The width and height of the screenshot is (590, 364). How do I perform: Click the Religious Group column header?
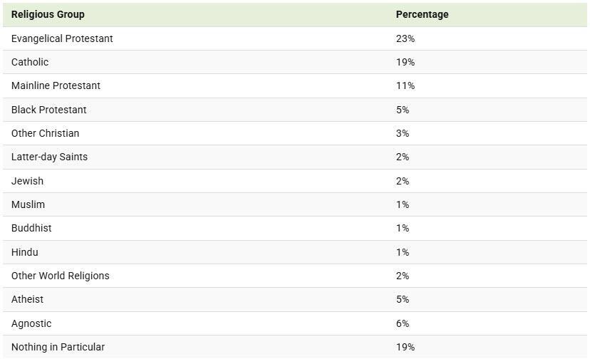point(48,14)
